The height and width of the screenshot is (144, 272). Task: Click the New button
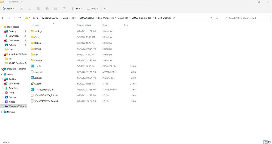[8, 9]
